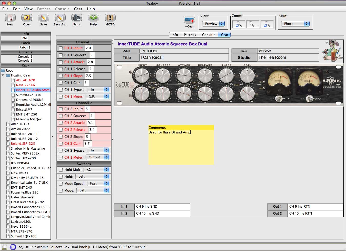Open Help from the toolbar icon
The image size is (346, 251).
(93, 18)
